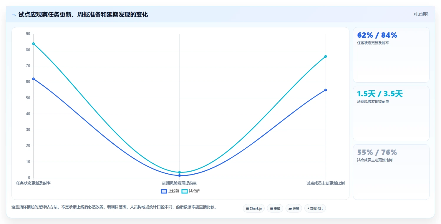The width and height of the screenshot is (441, 224).
Task: Click the lightning icon beside the title
Action: tap(14, 15)
